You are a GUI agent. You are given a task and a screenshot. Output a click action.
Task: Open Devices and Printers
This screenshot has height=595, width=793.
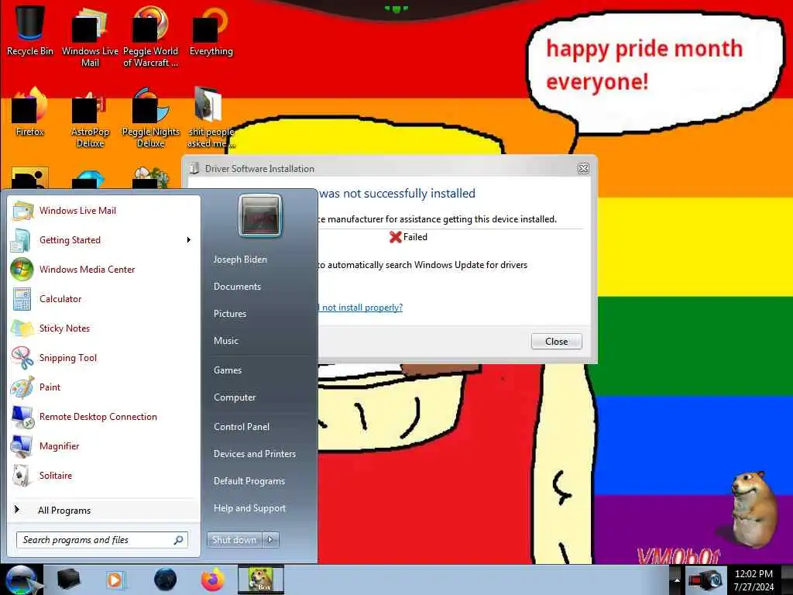coord(254,454)
